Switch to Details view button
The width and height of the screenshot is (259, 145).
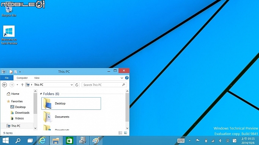click(x=120, y=133)
